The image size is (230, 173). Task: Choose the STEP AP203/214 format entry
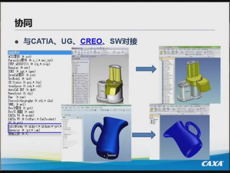click(x=29, y=64)
